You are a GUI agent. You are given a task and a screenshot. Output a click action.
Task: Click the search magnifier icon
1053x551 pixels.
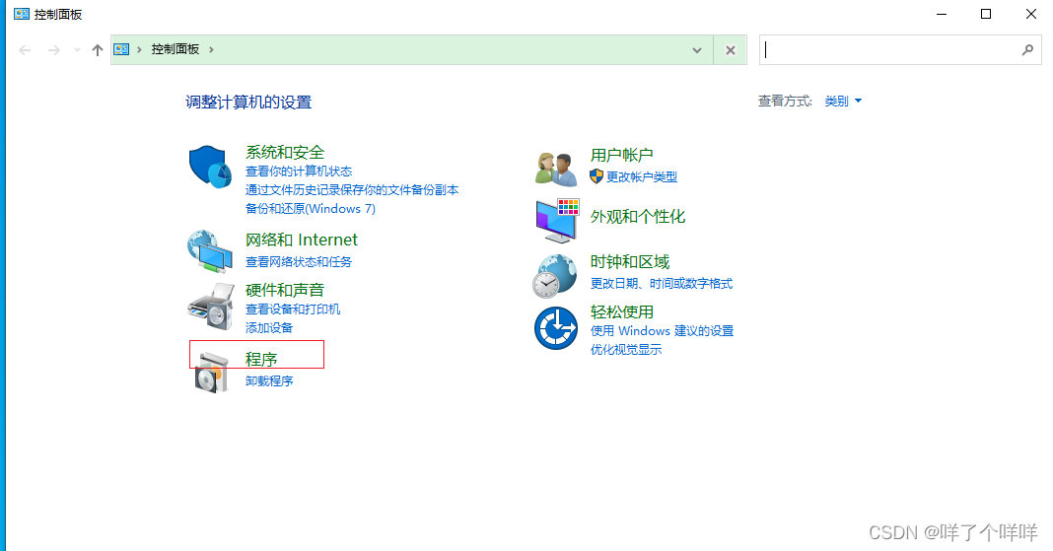(x=1027, y=49)
